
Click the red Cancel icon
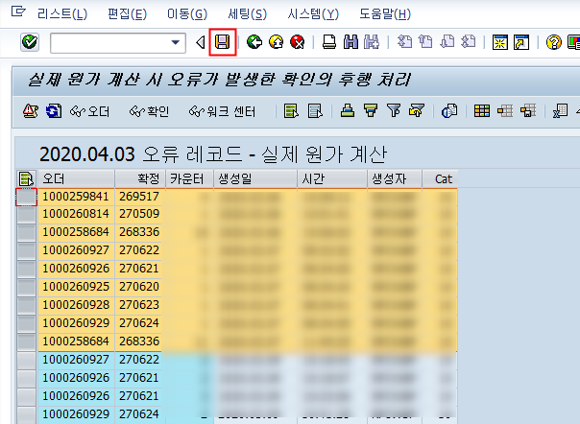(298, 42)
